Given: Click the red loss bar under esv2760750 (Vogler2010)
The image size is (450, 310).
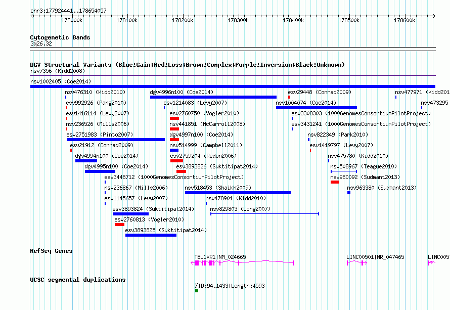Looking at the screenshot, I should pyautogui.click(x=174, y=118).
